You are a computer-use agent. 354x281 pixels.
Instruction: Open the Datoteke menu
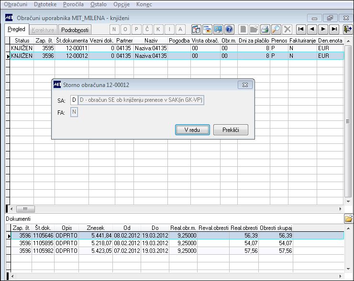(45, 4)
